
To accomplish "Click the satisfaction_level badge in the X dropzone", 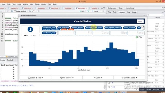I will click(x=49, y=33).
